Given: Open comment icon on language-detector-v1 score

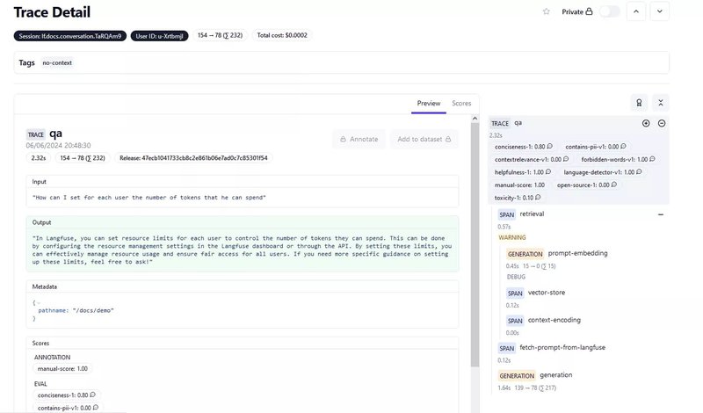Looking at the screenshot, I should click(x=639, y=171).
